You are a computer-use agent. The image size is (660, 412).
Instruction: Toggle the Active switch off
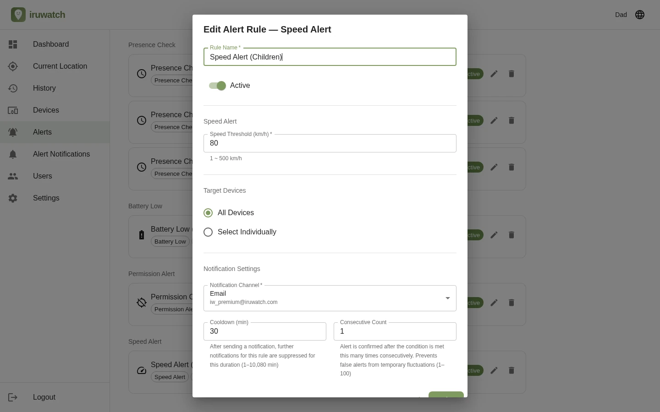click(x=217, y=86)
